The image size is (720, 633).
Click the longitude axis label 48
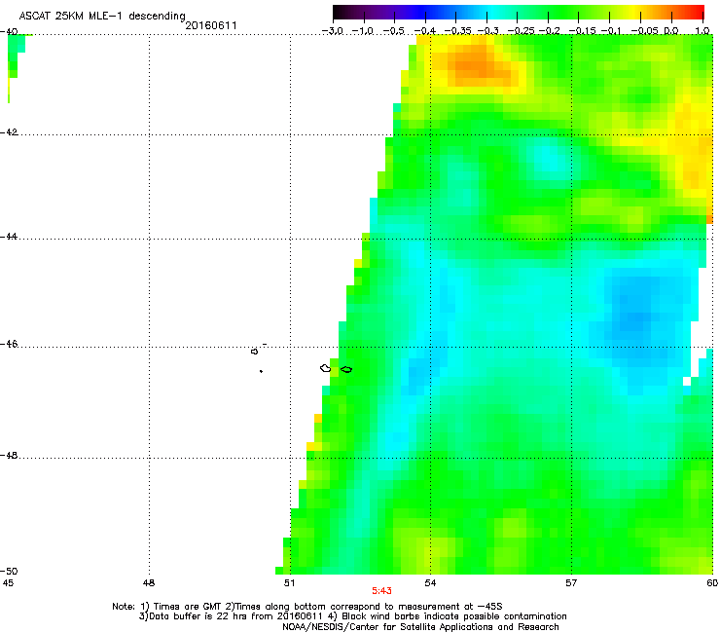tap(149, 583)
